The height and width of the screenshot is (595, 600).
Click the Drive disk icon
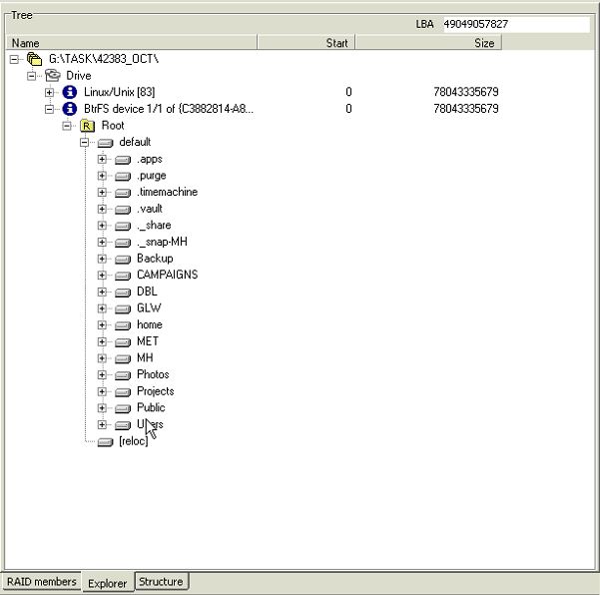(53, 76)
